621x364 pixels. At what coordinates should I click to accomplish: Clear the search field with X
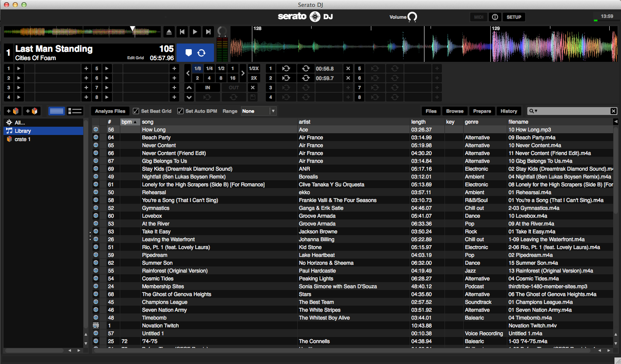tap(613, 111)
